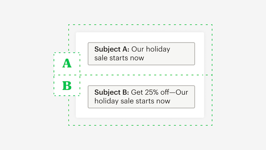Click the green letter B icon
Screen dimensions: 266x150
[x=67, y=86]
